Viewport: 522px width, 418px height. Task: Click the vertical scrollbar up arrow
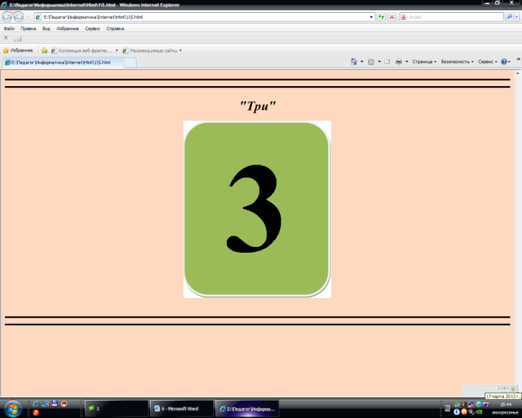(518, 73)
